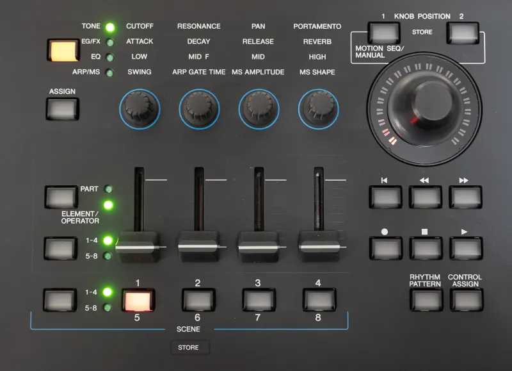Viewport: 512px width, 371px height.
Task: Toggle the Scene 1-4/5-8 bank button
Action: coord(61,299)
